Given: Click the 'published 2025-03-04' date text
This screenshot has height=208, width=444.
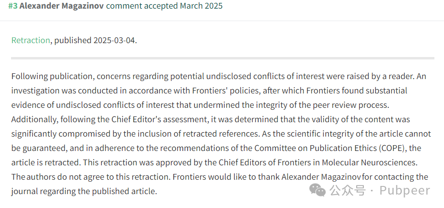Looking at the screenshot, I should click(95, 40).
